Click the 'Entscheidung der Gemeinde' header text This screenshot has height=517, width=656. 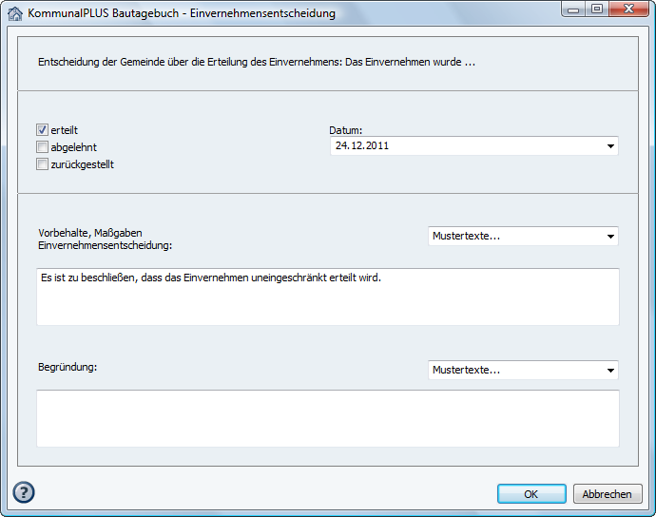(256, 63)
